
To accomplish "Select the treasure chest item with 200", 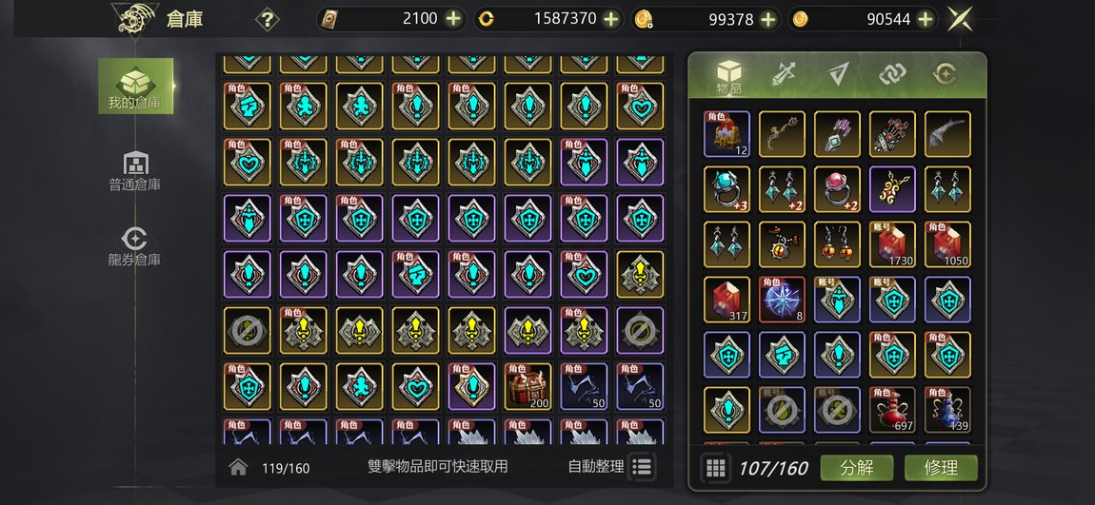I will (528, 386).
